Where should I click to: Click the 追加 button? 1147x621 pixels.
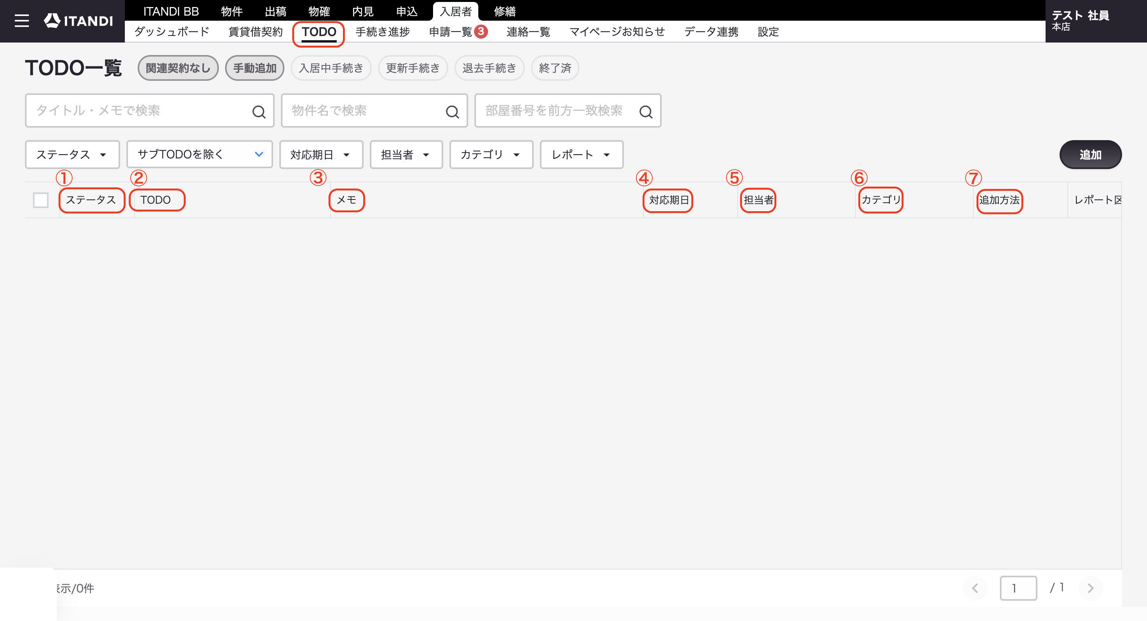(1090, 155)
